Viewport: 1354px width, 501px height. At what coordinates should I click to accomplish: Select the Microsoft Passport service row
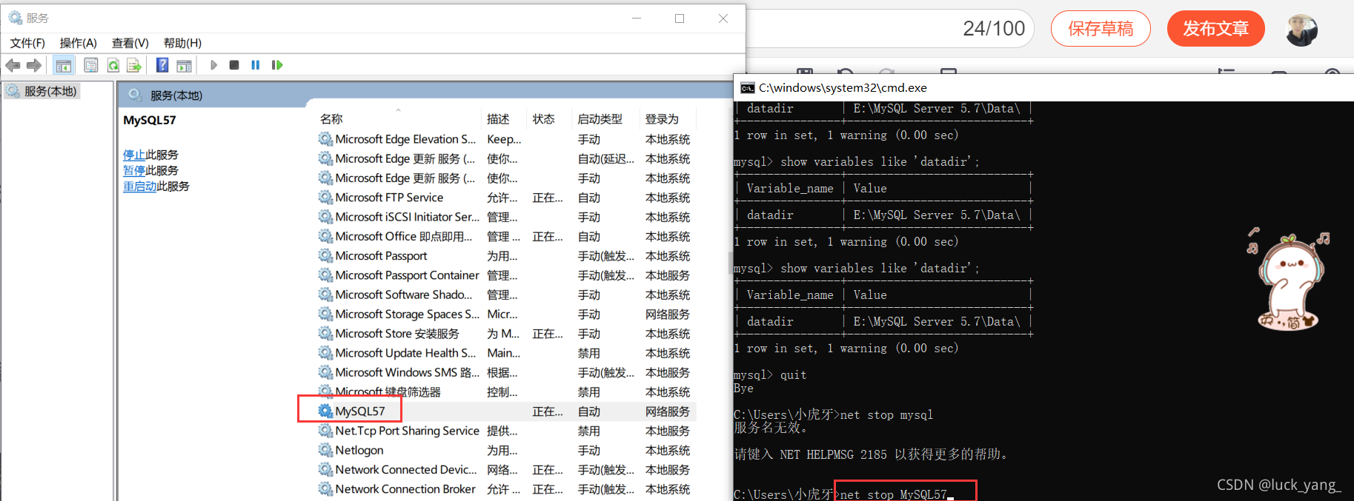pyautogui.click(x=506, y=256)
